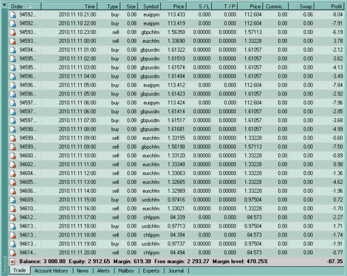Select the open price 113.424
347x276 pixels.
[176, 103]
